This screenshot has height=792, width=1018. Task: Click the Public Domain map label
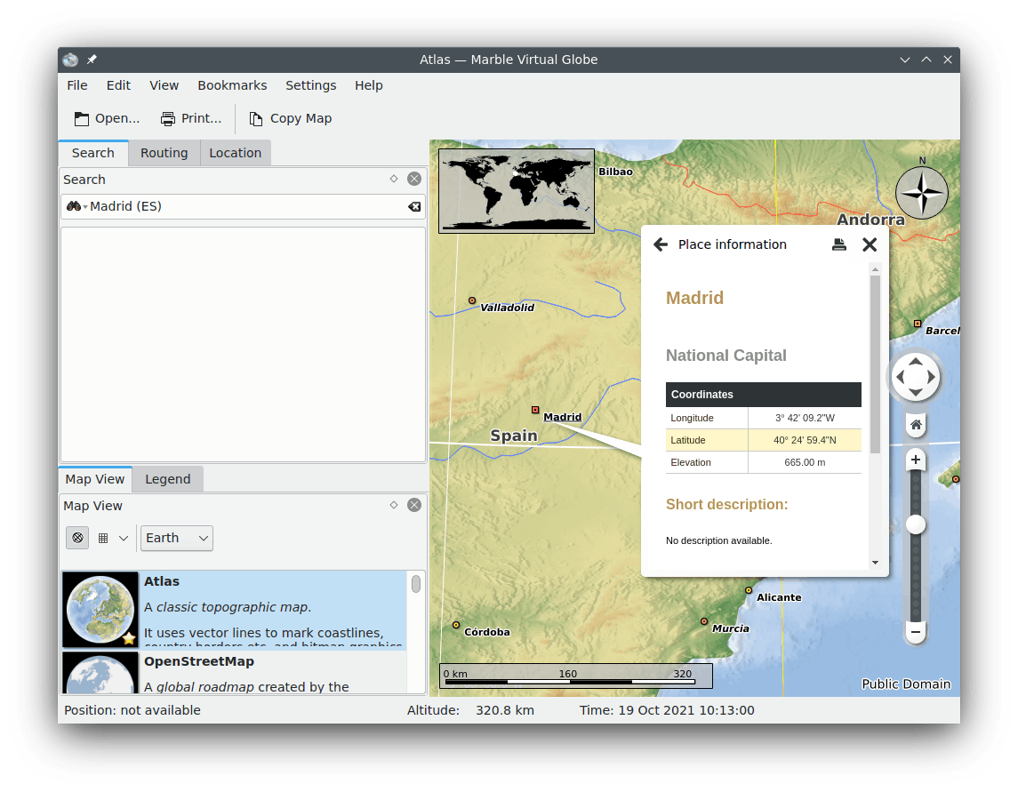click(x=906, y=684)
